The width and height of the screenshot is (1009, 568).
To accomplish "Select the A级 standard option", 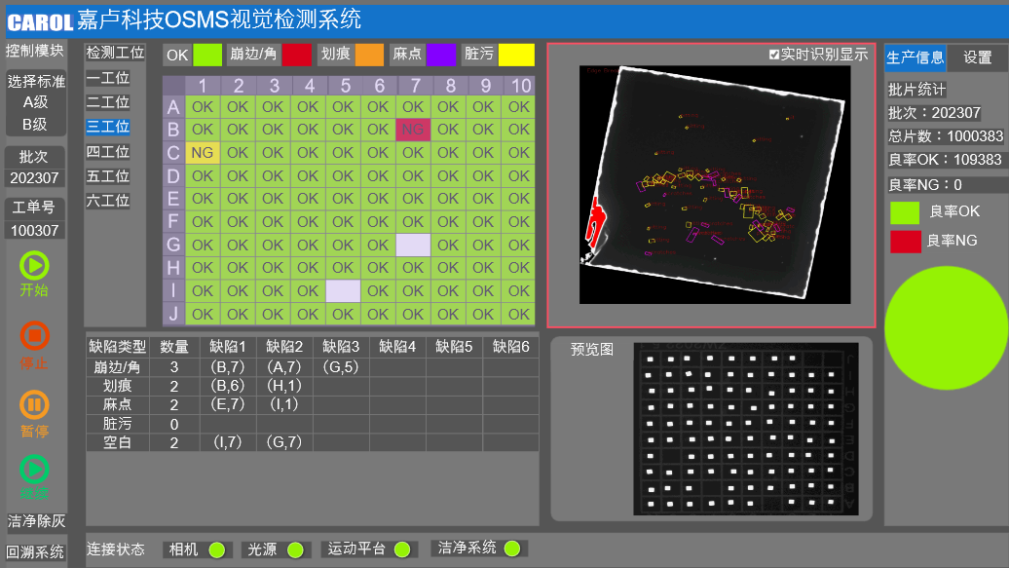I will point(35,101).
